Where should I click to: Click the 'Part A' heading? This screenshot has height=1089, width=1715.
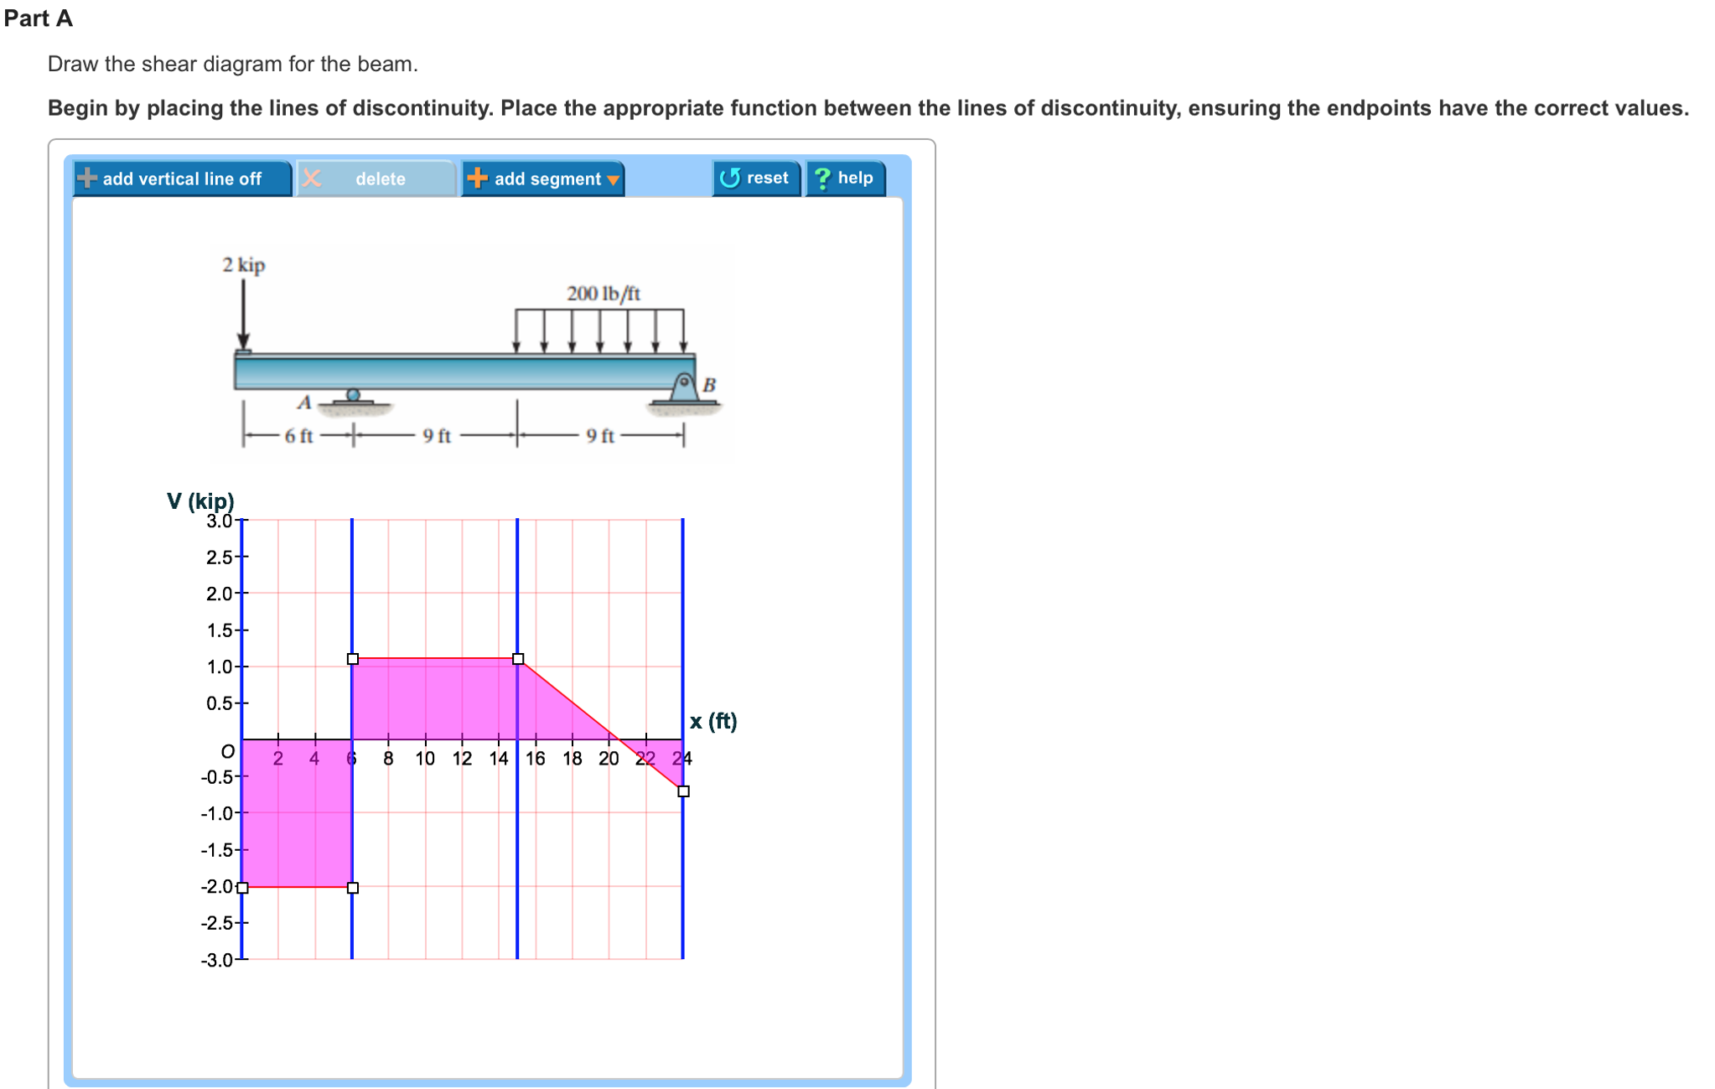[39, 18]
